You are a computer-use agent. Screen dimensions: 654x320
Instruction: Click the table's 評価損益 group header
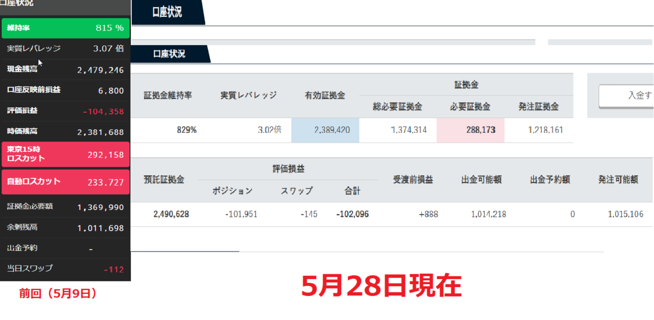pyautogui.click(x=288, y=168)
